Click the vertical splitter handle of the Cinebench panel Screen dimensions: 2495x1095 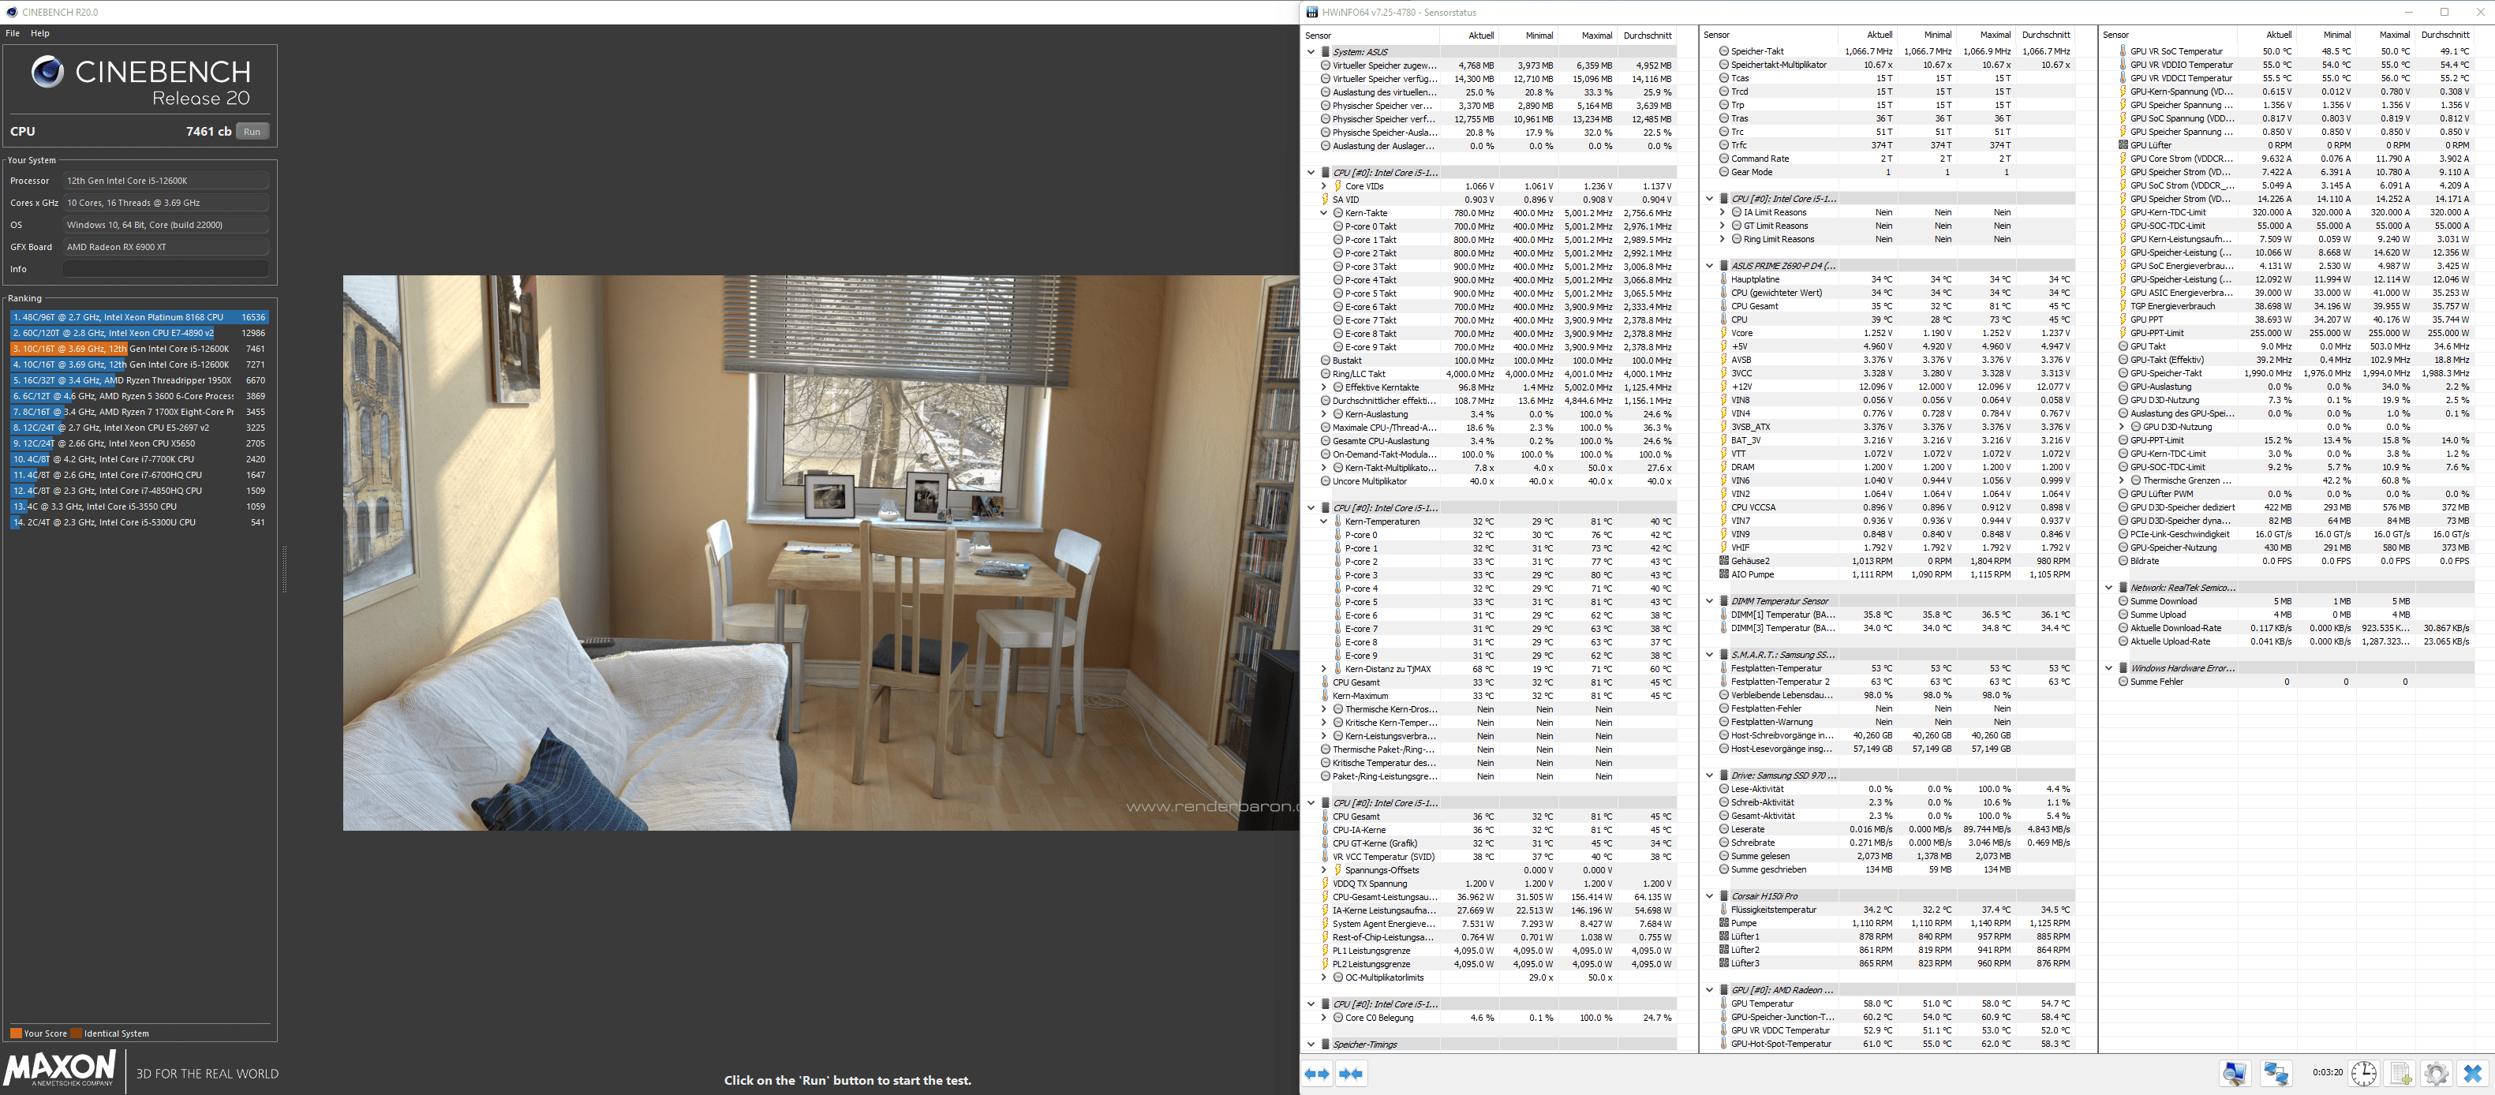click(x=284, y=570)
